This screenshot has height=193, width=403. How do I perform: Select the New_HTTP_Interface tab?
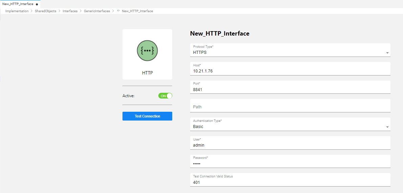click(18, 4)
